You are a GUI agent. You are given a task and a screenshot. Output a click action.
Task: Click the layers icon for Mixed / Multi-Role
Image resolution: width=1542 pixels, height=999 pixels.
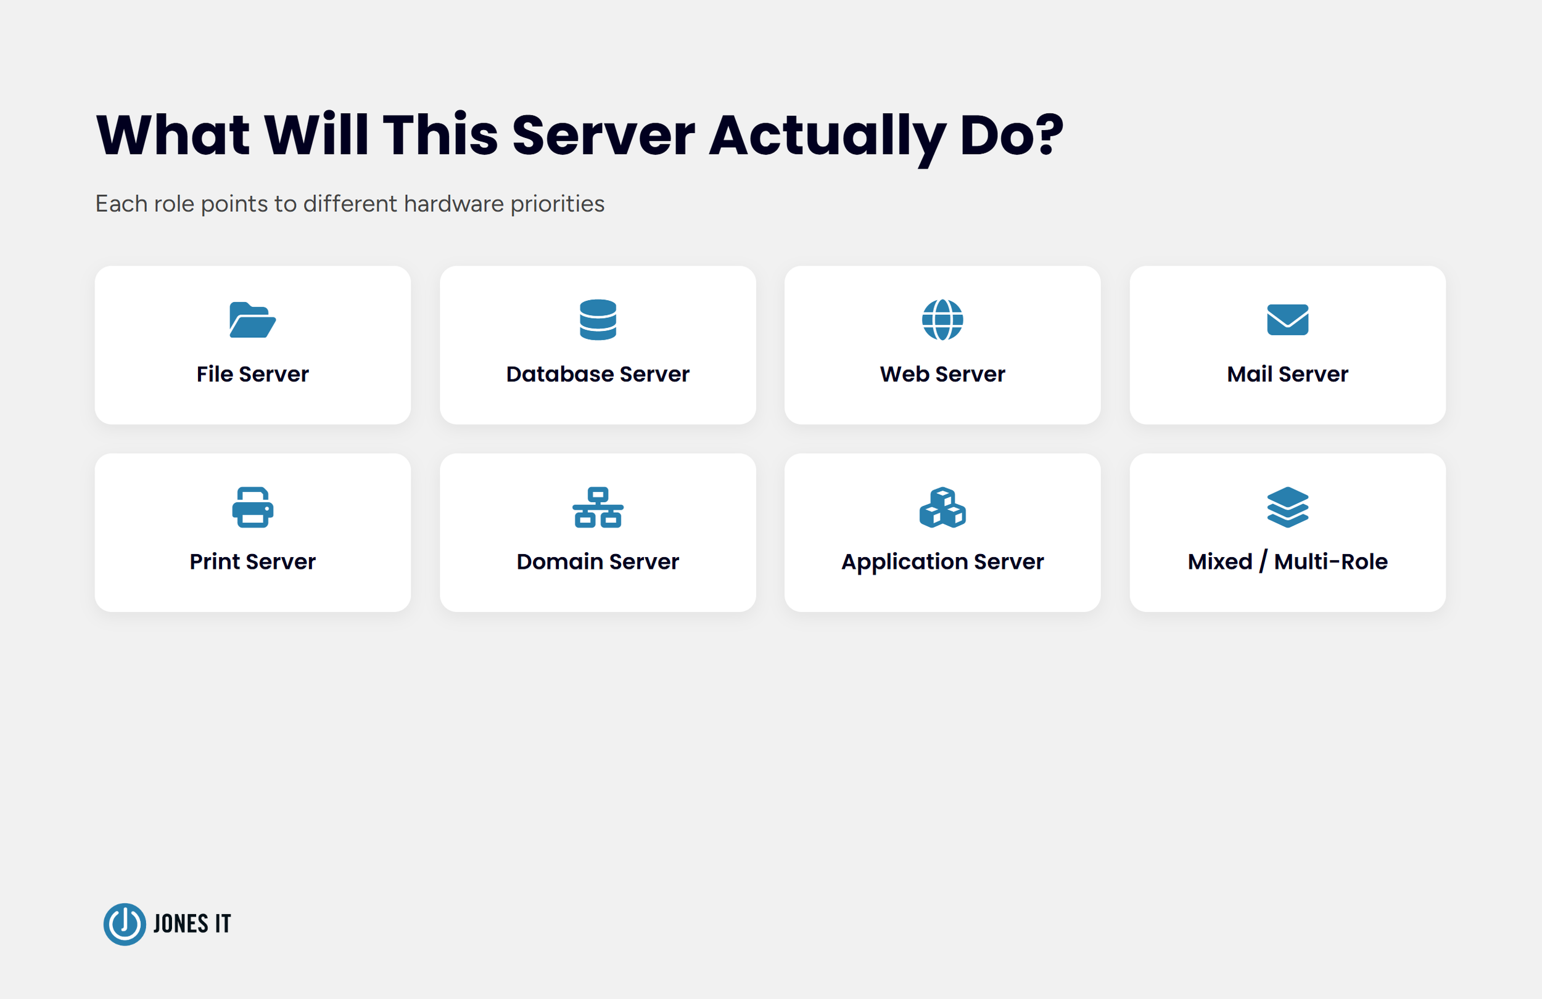click(1287, 508)
